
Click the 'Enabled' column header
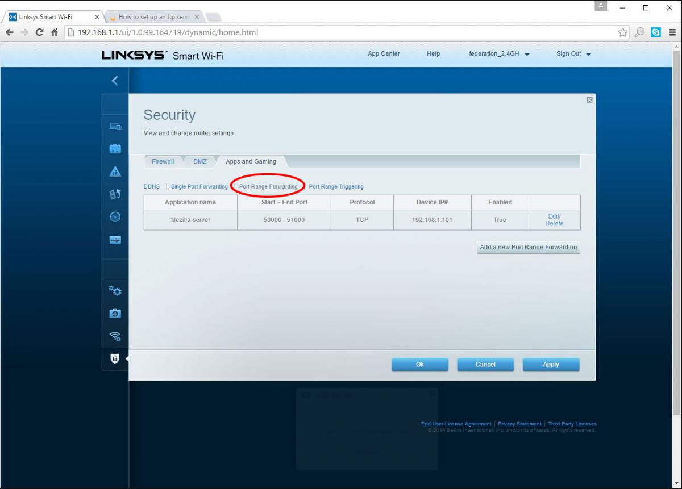500,202
